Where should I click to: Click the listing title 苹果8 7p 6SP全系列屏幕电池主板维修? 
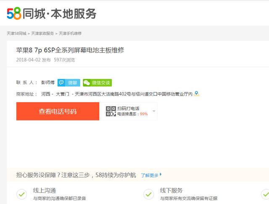point(70,50)
